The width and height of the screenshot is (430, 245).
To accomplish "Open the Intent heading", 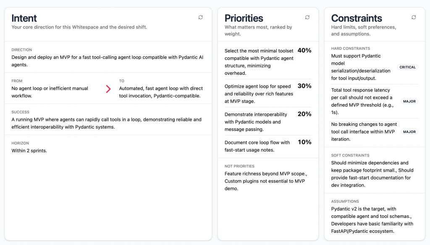I will tap(24, 18).
